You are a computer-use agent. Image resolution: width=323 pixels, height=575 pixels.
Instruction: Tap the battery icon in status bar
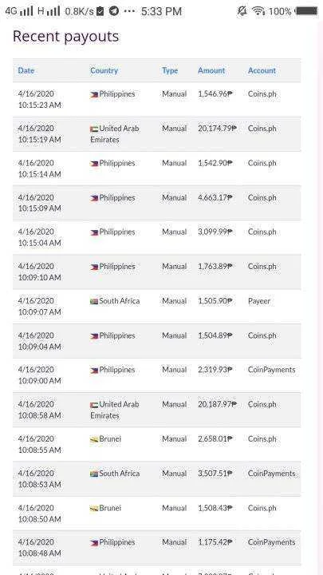(307, 10)
